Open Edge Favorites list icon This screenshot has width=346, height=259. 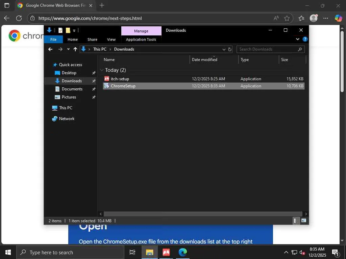(x=301, y=18)
